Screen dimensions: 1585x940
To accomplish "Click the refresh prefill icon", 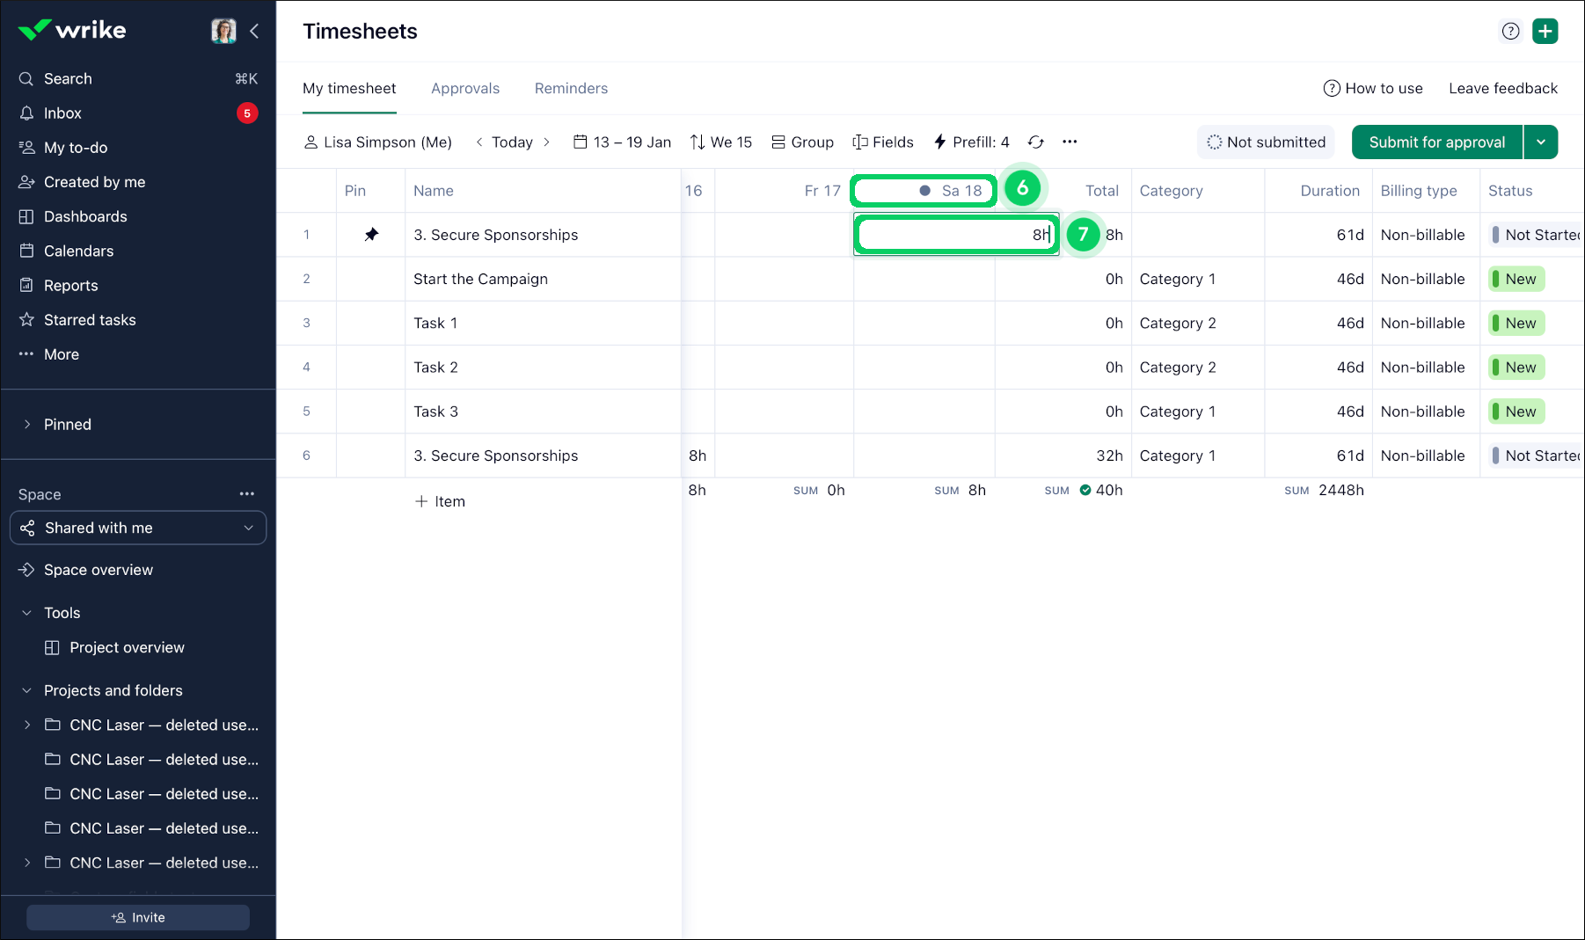I will (x=1035, y=142).
